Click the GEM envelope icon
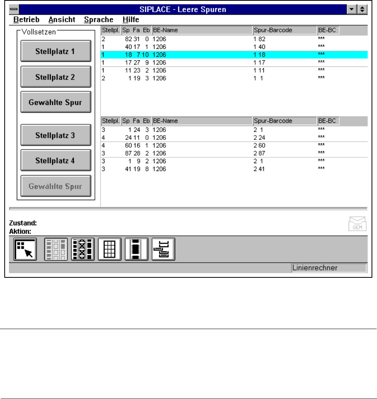 (358, 224)
